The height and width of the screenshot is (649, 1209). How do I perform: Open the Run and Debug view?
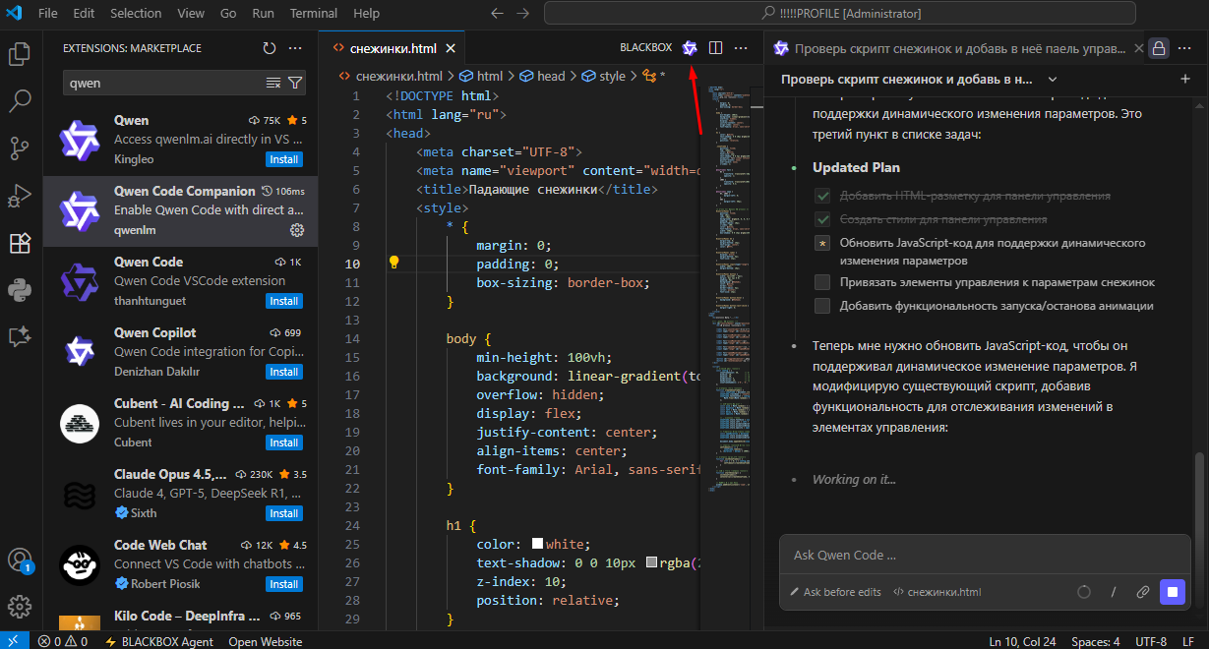(20, 195)
